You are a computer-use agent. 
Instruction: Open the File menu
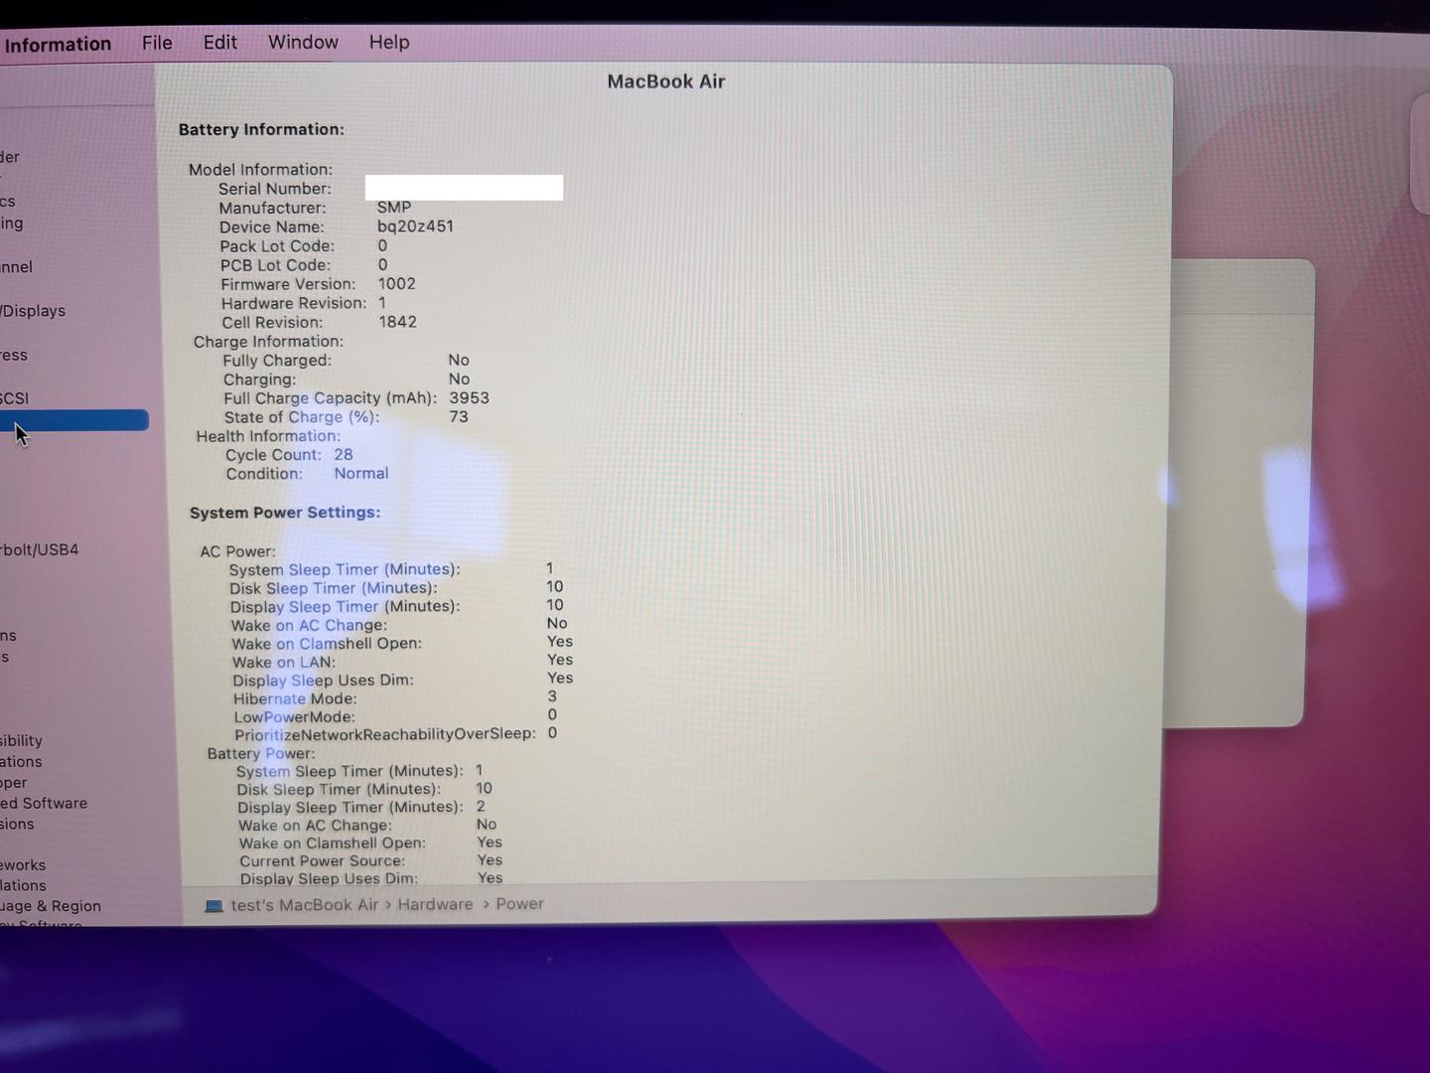pos(157,43)
